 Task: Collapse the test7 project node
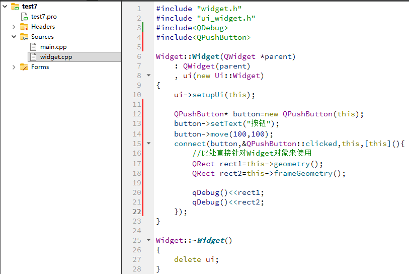click(x=5, y=6)
